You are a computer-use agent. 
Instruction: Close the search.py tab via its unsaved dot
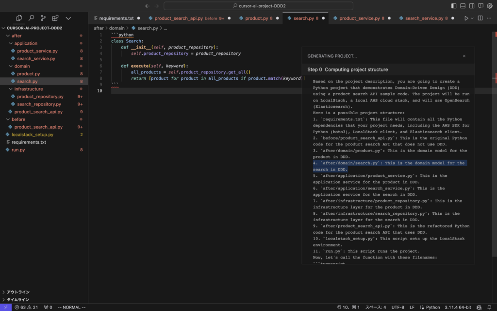(323, 18)
